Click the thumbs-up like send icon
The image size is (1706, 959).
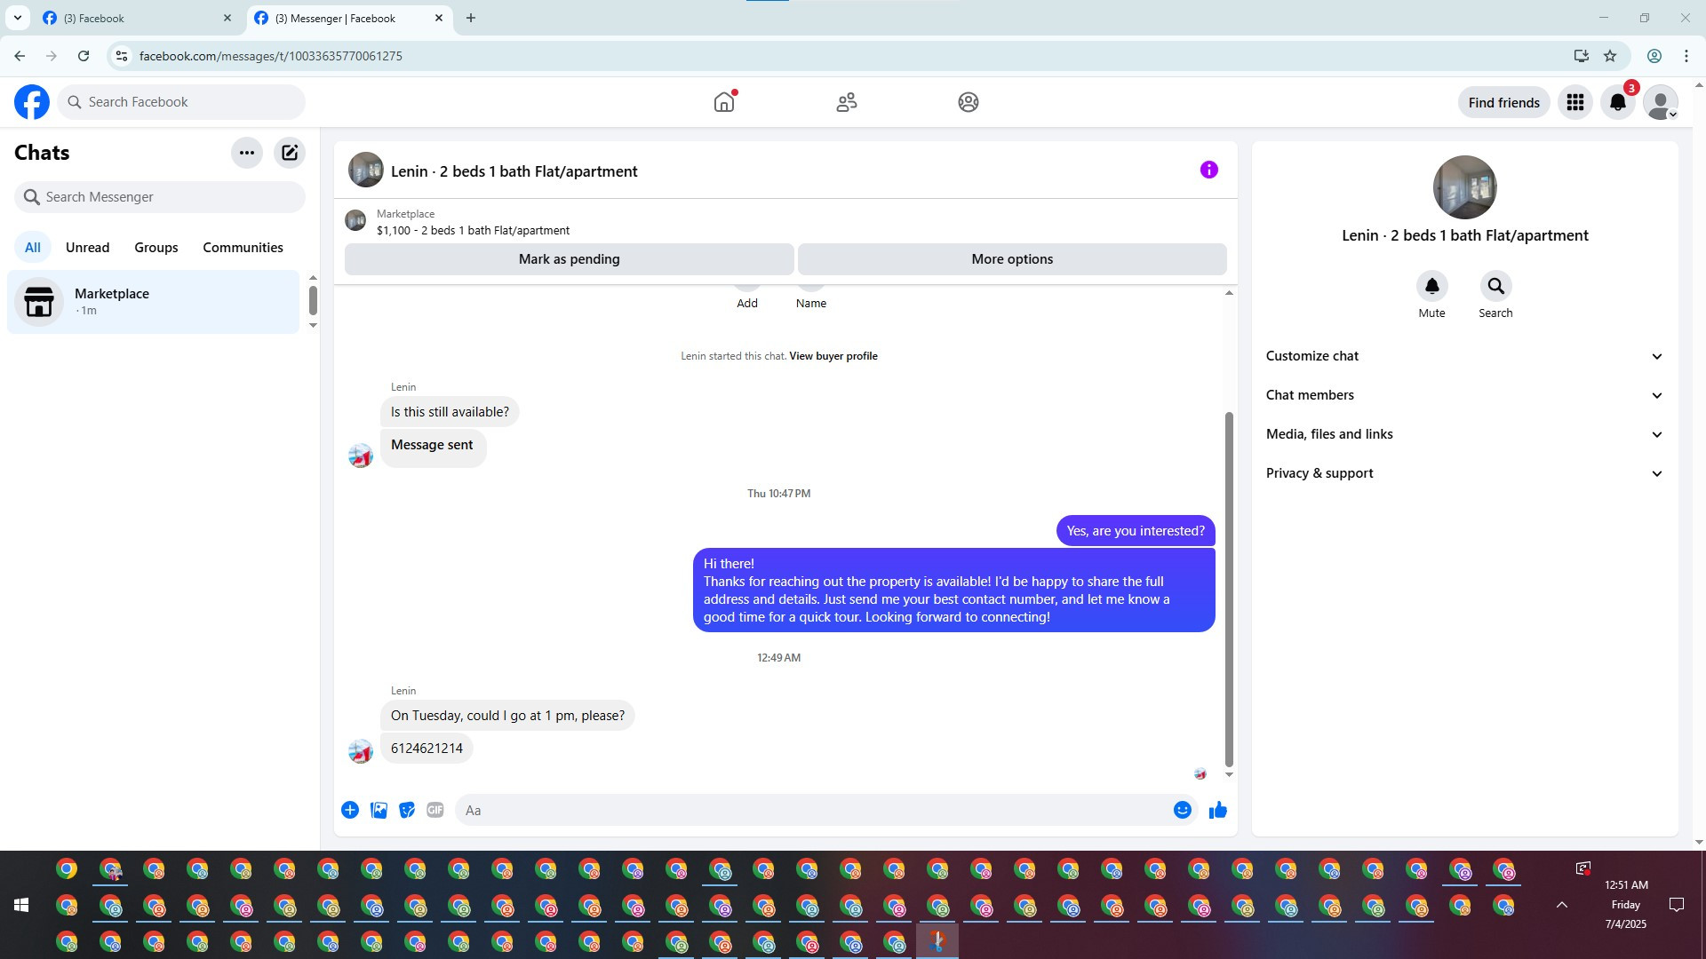(1217, 810)
